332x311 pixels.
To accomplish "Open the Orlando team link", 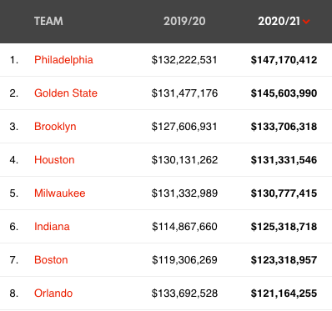I will point(53,293).
